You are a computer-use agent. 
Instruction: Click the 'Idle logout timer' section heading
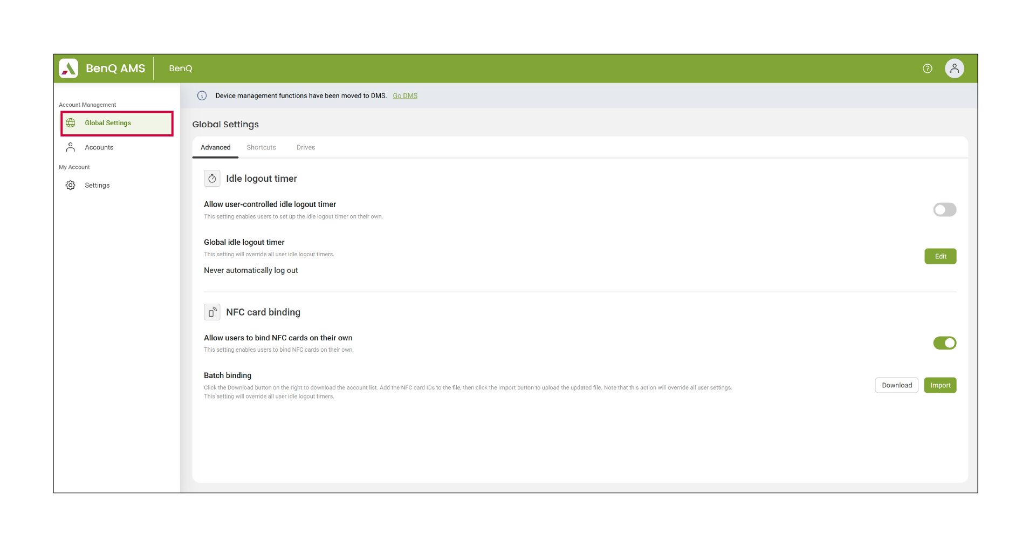pyautogui.click(x=262, y=179)
